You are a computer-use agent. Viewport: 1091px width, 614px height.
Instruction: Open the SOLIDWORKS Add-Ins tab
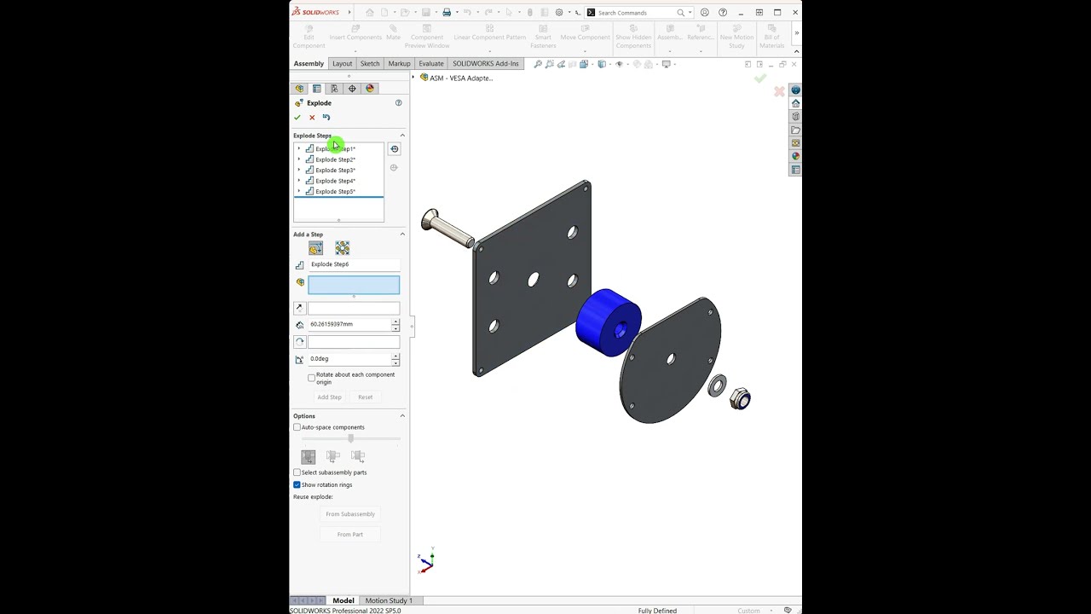pyautogui.click(x=486, y=64)
